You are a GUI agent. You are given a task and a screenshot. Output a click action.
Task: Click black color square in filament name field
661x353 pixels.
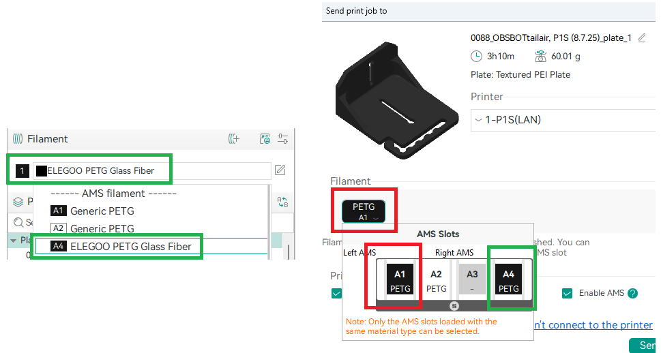(x=42, y=170)
